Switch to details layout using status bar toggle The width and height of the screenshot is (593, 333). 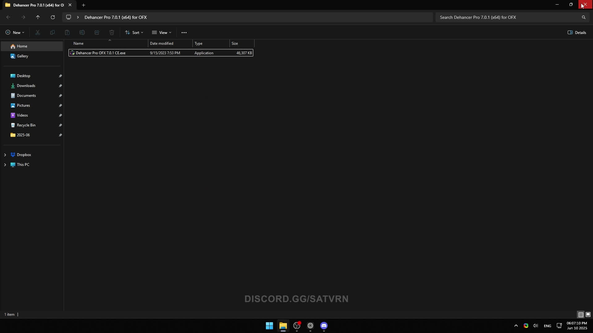tap(581, 314)
